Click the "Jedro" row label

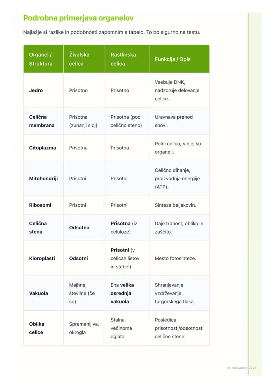click(36, 90)
